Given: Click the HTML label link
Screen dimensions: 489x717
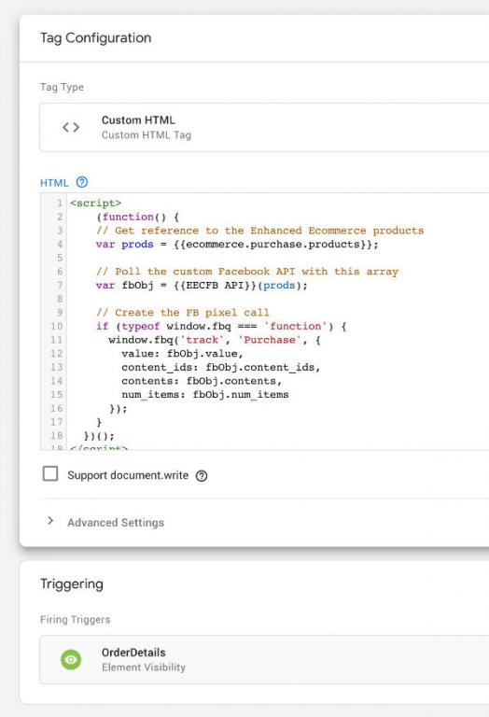Looking at the screenshot, I should click(x=54, y=183).
